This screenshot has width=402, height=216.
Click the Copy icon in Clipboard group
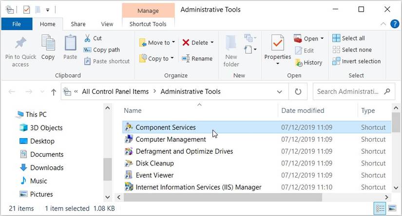click(48, 43)
